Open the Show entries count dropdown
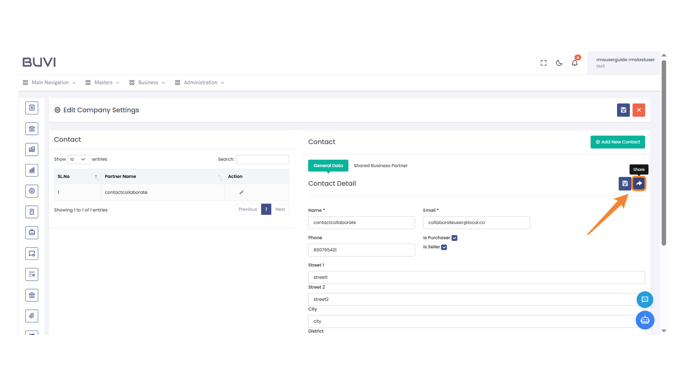 pyautogui.click(x=78, y=159)
